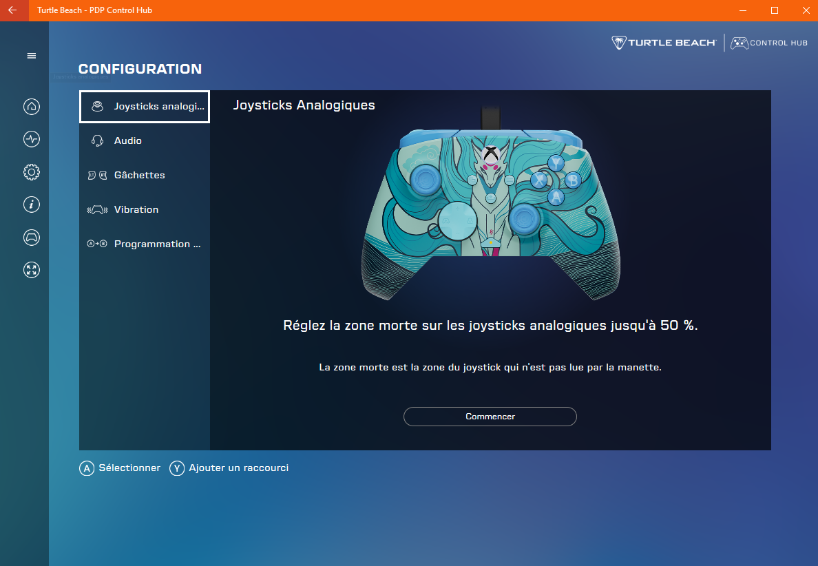Select the controller icon in the sidebar
This screenshot has height=566, width=818.
click(31, 237)
